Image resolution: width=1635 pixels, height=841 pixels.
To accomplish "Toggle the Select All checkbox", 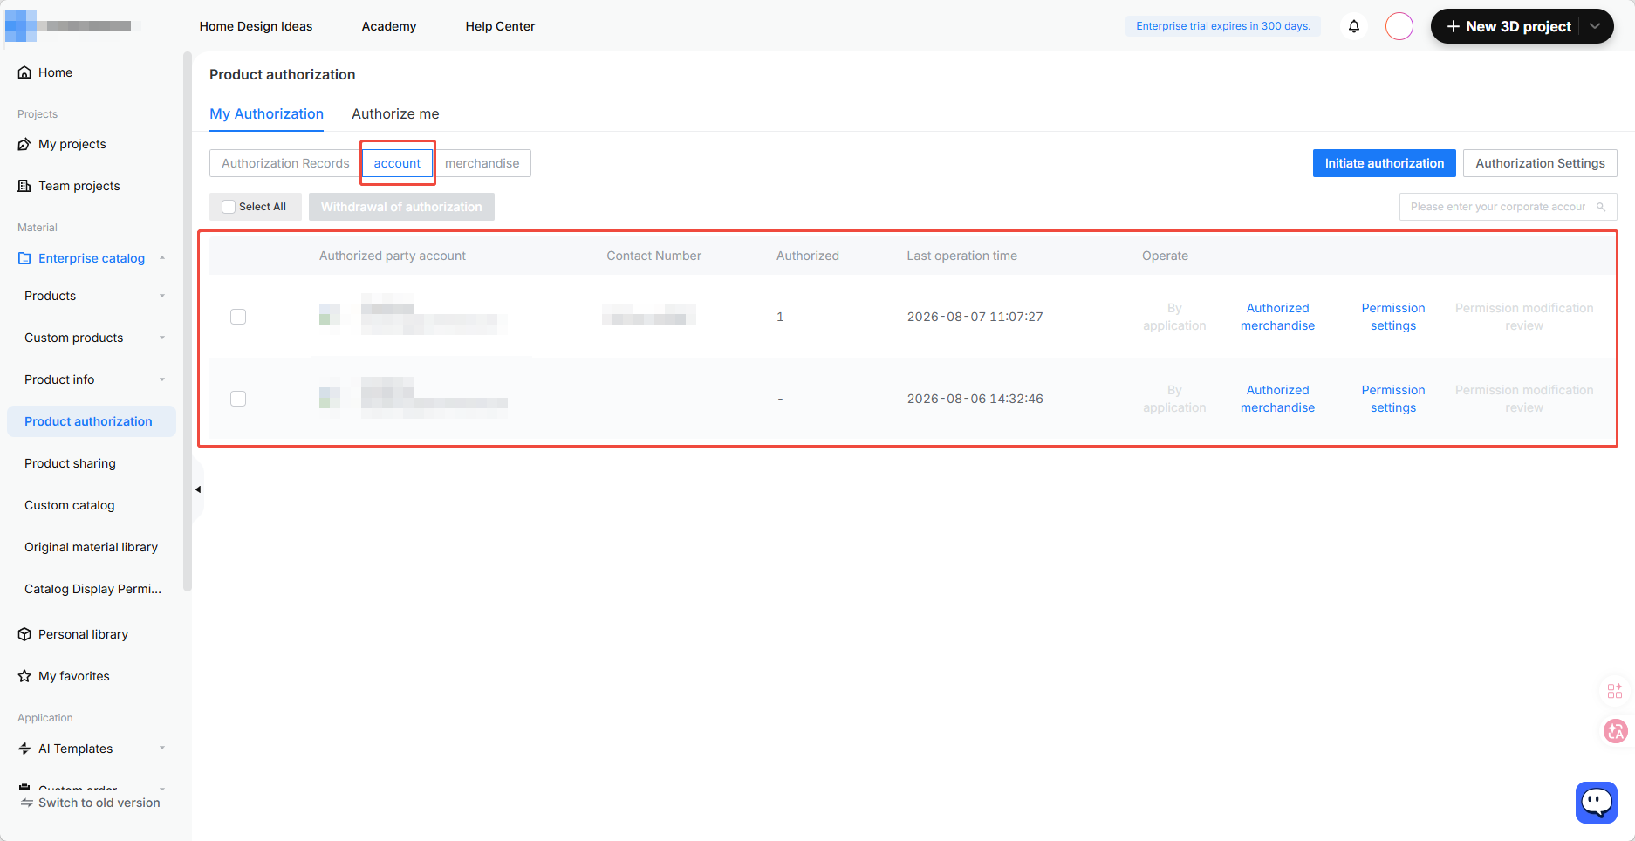I will click(x=229, y=207).
